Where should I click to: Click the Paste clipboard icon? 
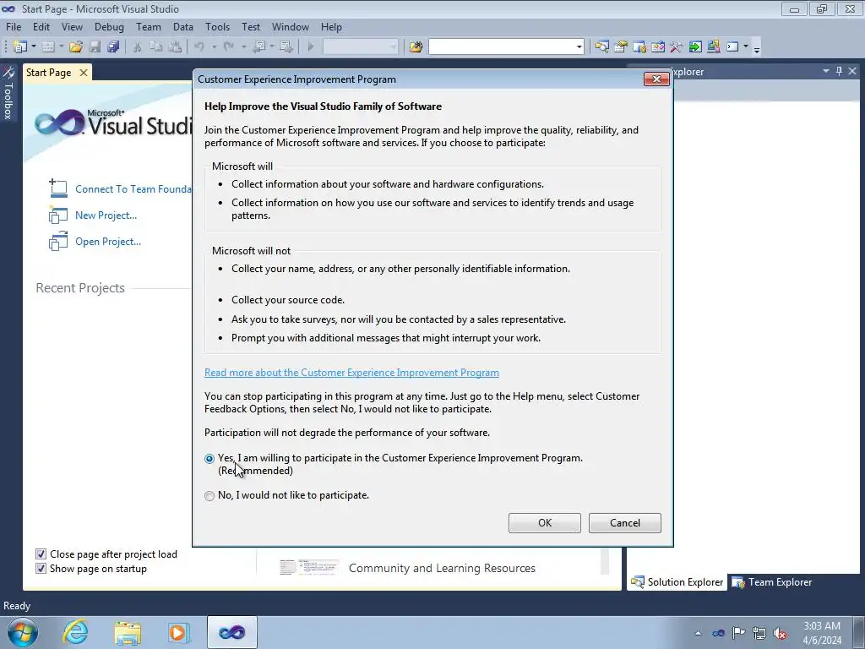[175, 47]
